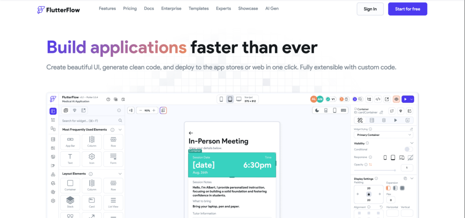Screen dimensions: 465x218
Task: Toggle responsive visibility for phone
Action: 385,157
